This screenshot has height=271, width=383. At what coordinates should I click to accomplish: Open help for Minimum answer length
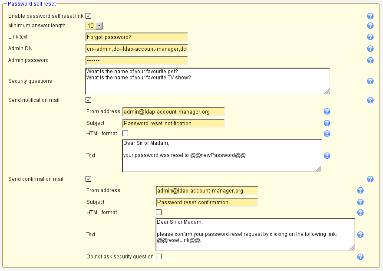coord(370,26)
